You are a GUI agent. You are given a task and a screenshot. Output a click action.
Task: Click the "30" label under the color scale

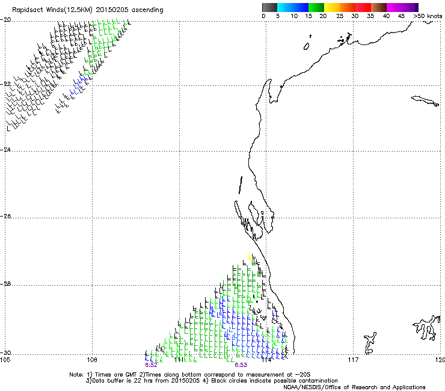(x=355, y=16)
